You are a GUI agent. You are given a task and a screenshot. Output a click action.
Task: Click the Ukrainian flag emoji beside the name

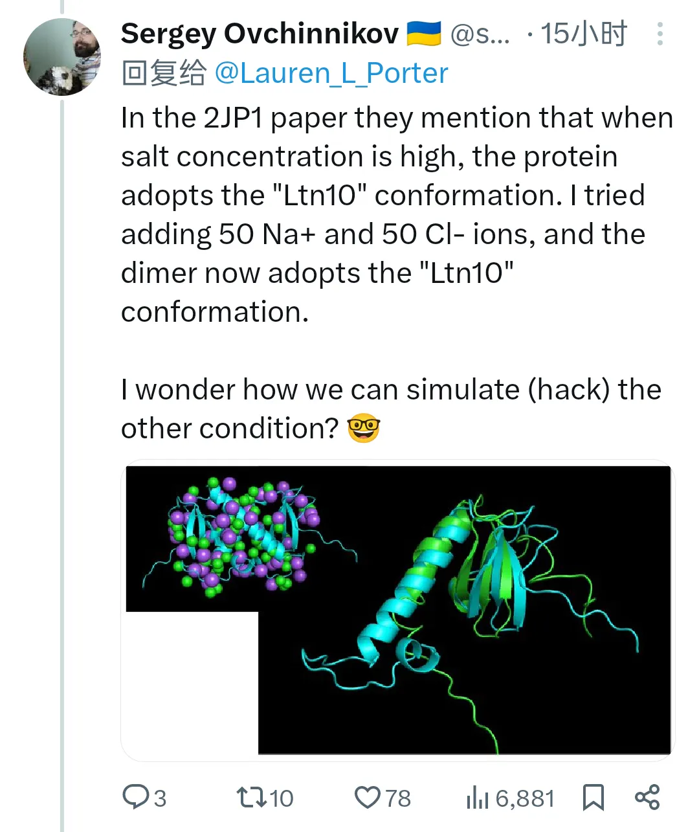click(423, 34)
